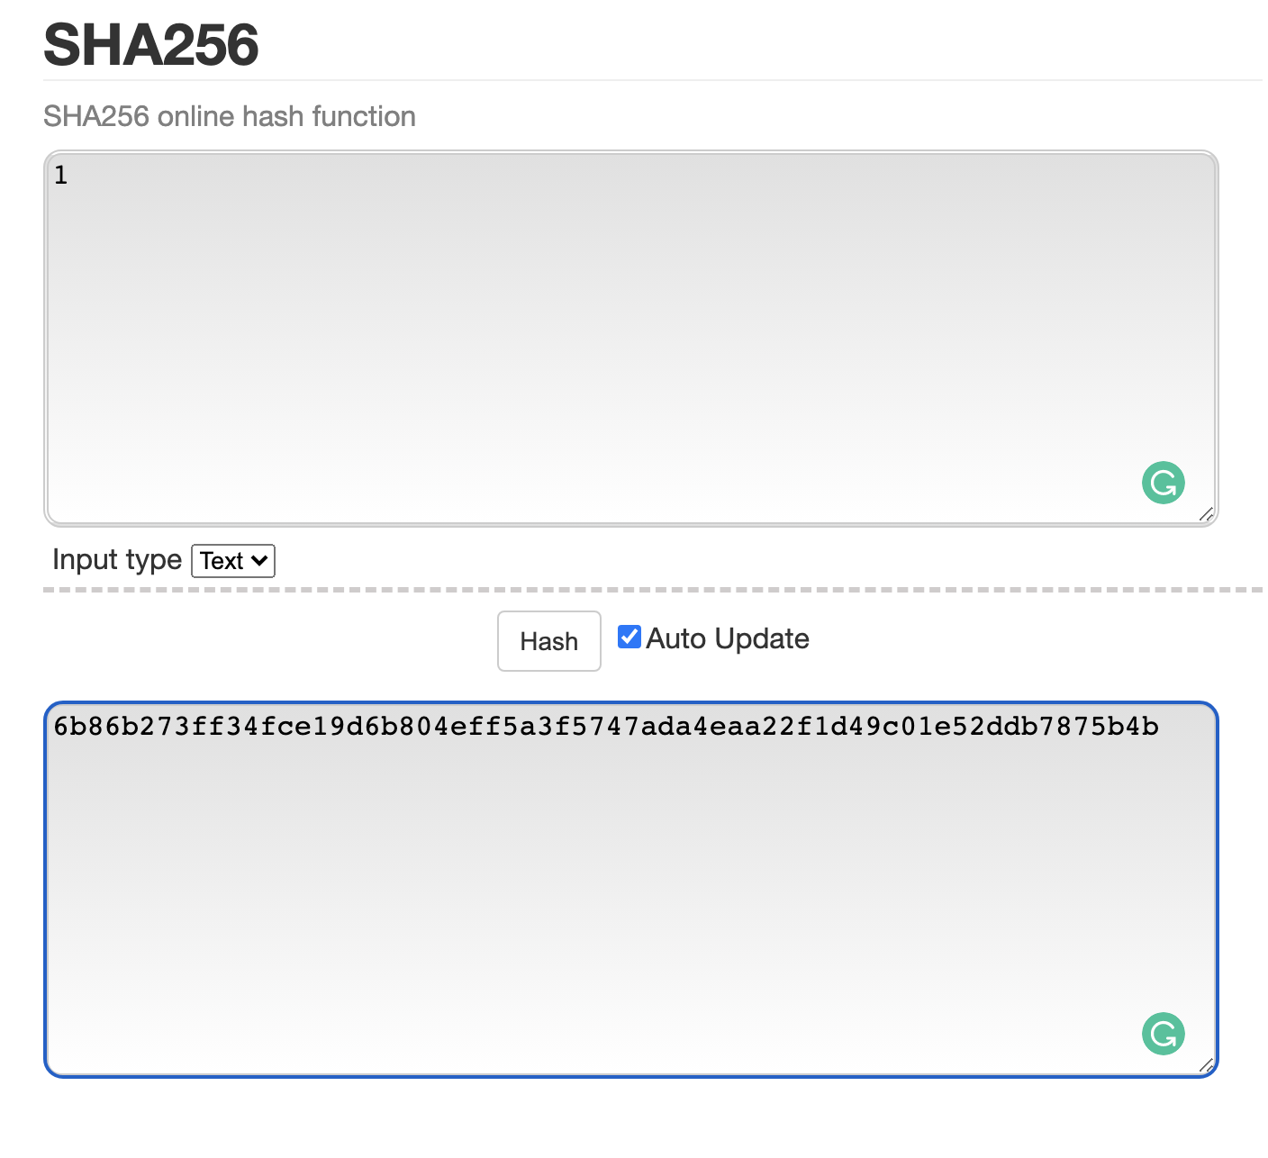Screen dimensions: 1268x1158
Task: Click the Hash button
Action: pos(549,641)
